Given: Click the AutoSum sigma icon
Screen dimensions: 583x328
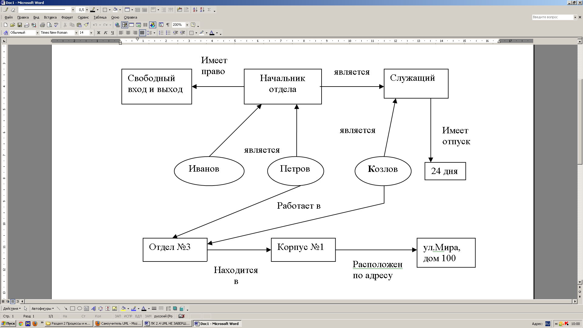Looking at the screenshot, I should click(209, 10).
